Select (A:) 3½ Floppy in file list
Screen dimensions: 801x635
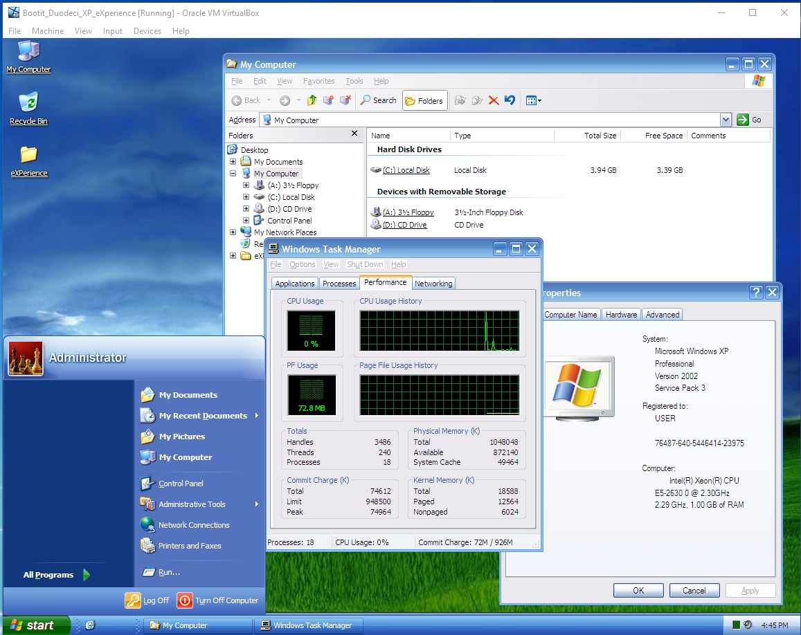click(x=408, y=212)
